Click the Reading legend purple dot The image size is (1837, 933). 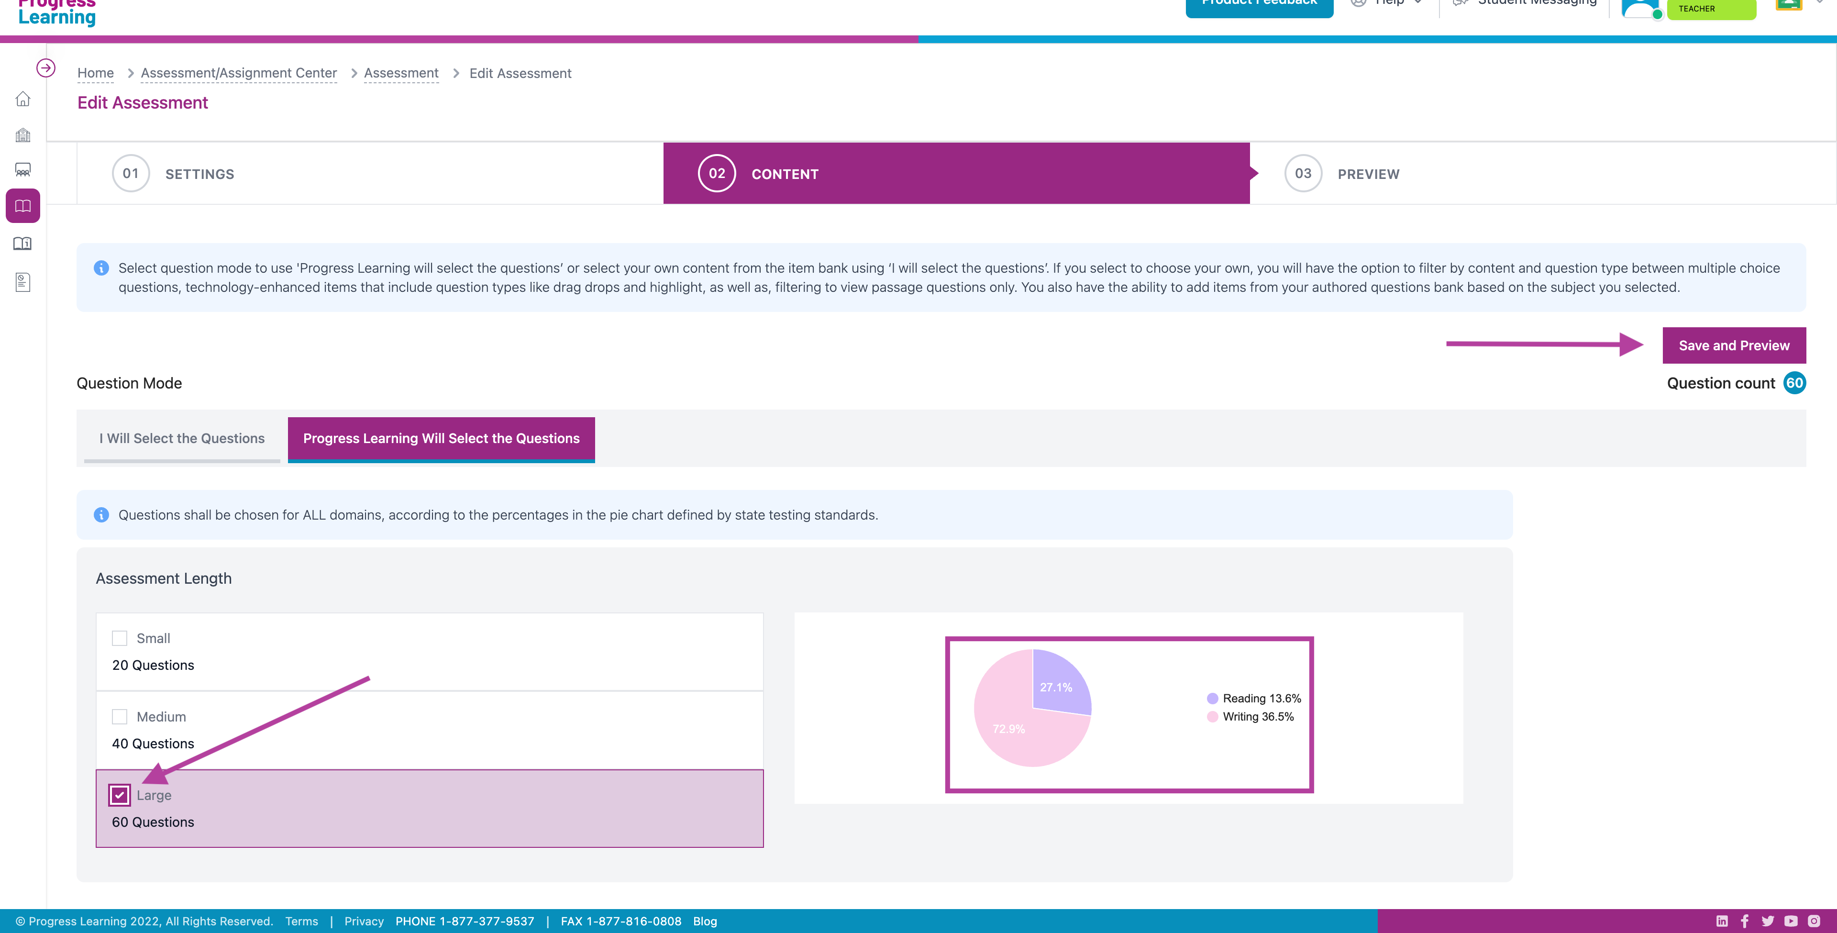tap(1212, 699)
